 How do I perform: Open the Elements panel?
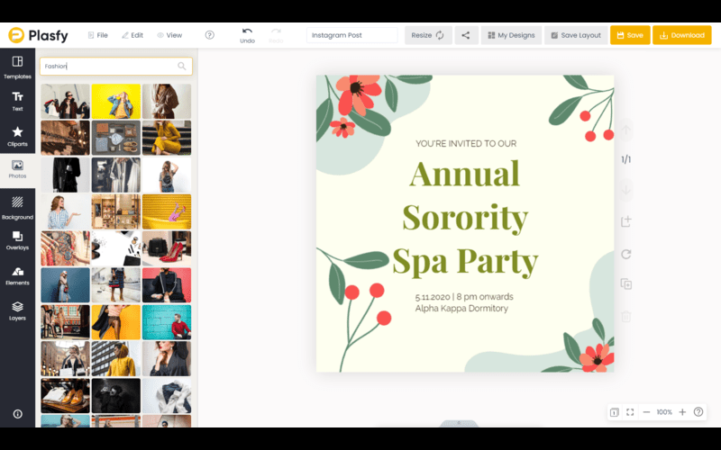click(17, 275)
